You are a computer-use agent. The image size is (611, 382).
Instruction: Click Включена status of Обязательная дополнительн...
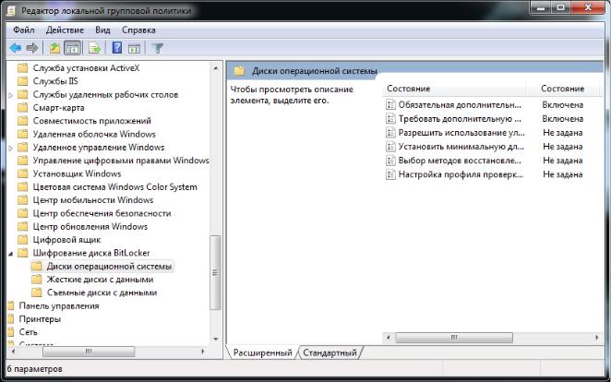click(562, 105)
